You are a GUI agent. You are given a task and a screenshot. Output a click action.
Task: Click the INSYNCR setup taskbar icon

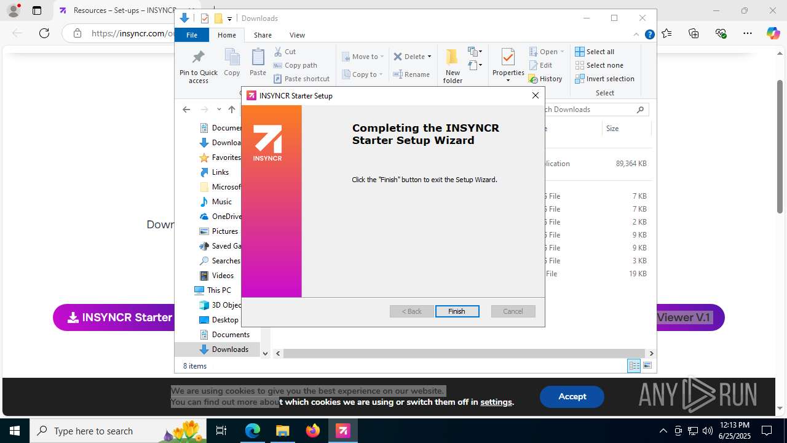click(343, 431)
